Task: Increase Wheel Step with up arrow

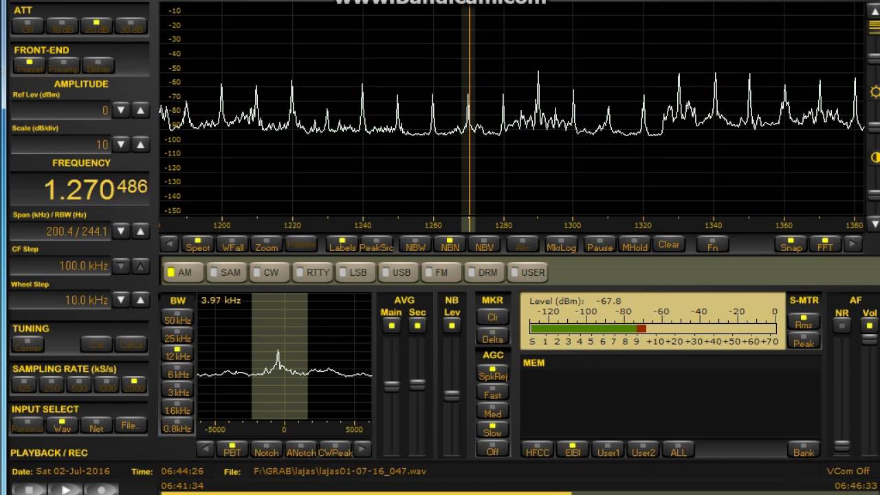Action: tap(140, 300)
